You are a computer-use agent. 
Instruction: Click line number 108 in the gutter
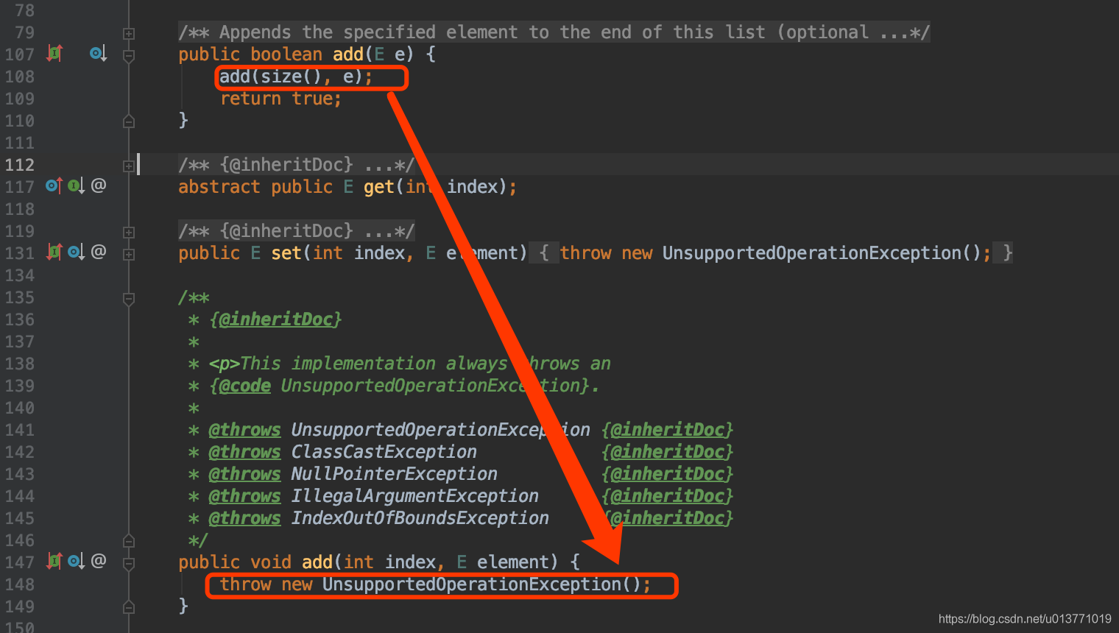click(20, 77)
